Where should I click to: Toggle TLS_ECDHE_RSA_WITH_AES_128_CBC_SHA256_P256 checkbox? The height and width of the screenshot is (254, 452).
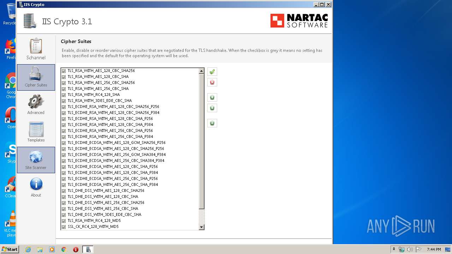(x=64, y=107)
